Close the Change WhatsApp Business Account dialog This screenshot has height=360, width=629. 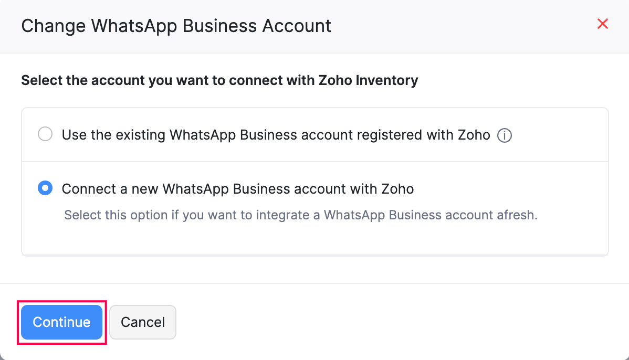coord(603,24)
